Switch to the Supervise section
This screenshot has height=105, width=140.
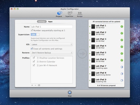[69, 14]
